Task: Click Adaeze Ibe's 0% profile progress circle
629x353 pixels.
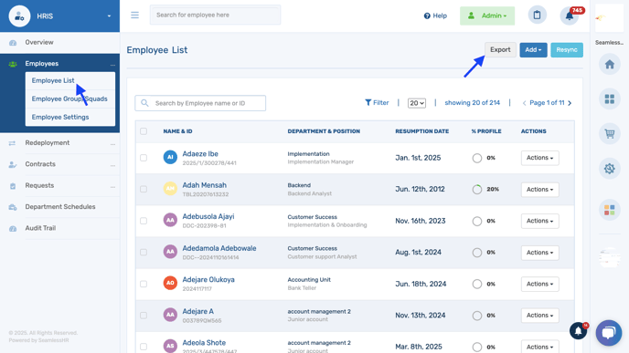Action: [x=477, y=158]
